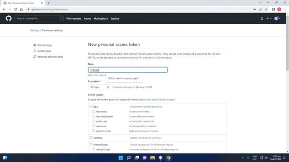Open Chrome three-dot menu
Screen dimensions: 289x162
coord(285,9)
